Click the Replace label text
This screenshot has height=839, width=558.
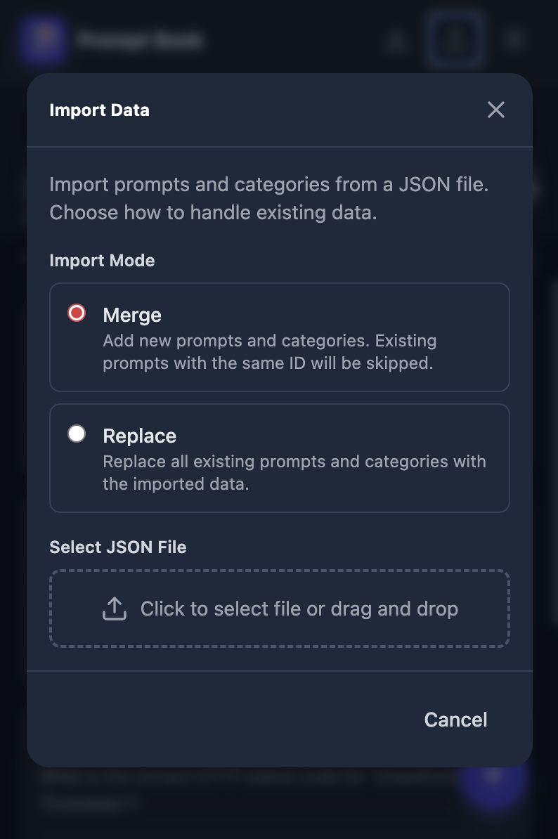(x=139, y=436)
